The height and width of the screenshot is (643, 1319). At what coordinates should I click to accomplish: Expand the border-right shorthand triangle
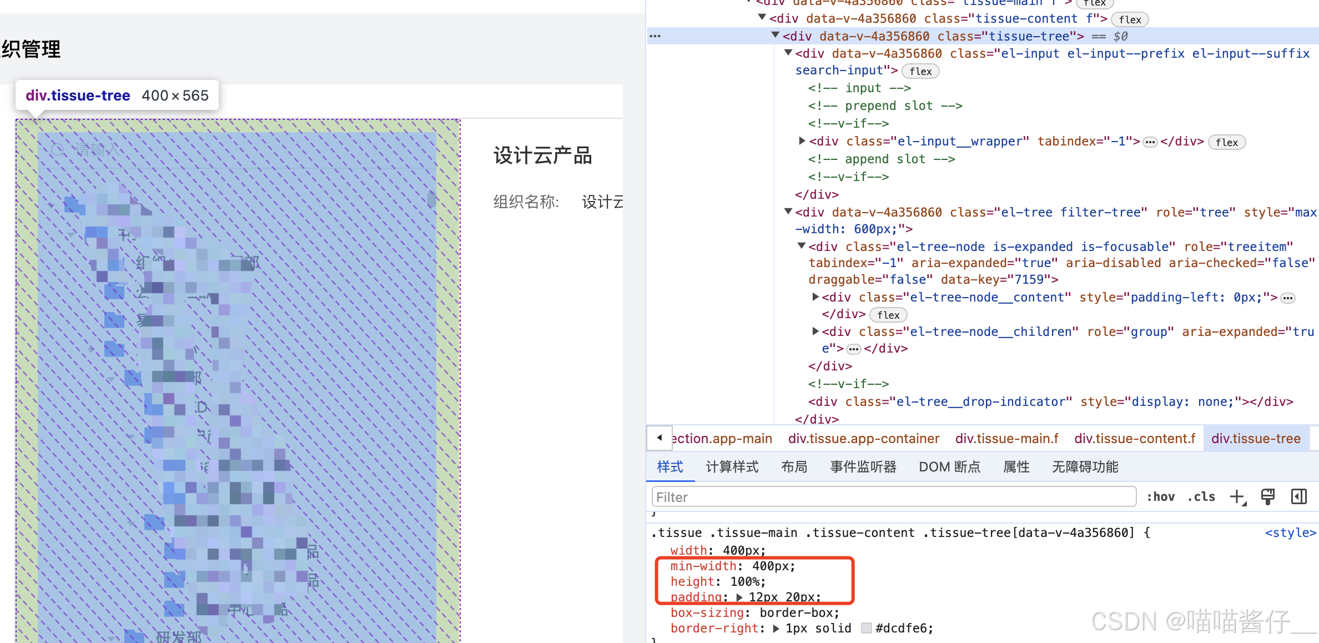(x=776, y=629)
